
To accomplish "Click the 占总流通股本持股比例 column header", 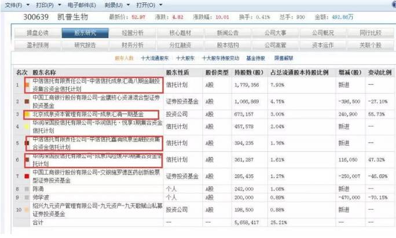I will 299,73.
